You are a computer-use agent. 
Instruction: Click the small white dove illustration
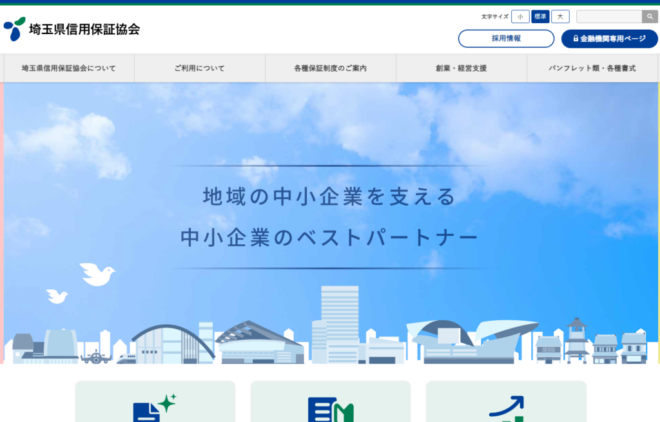pyautogui.click(x=57, y=296)
